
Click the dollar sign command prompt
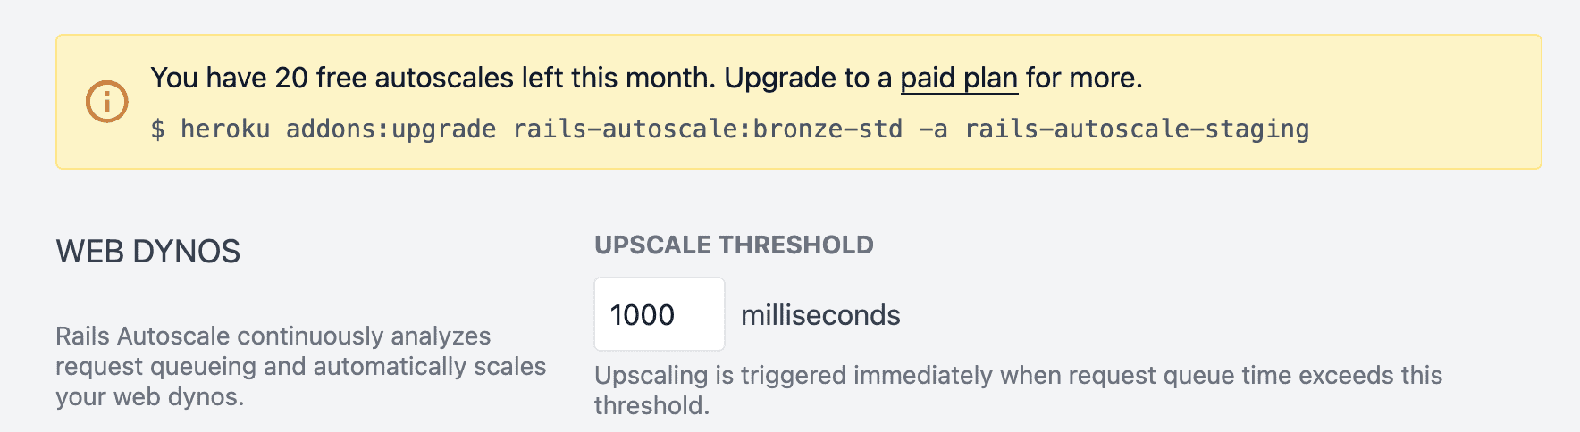[157, 129]
